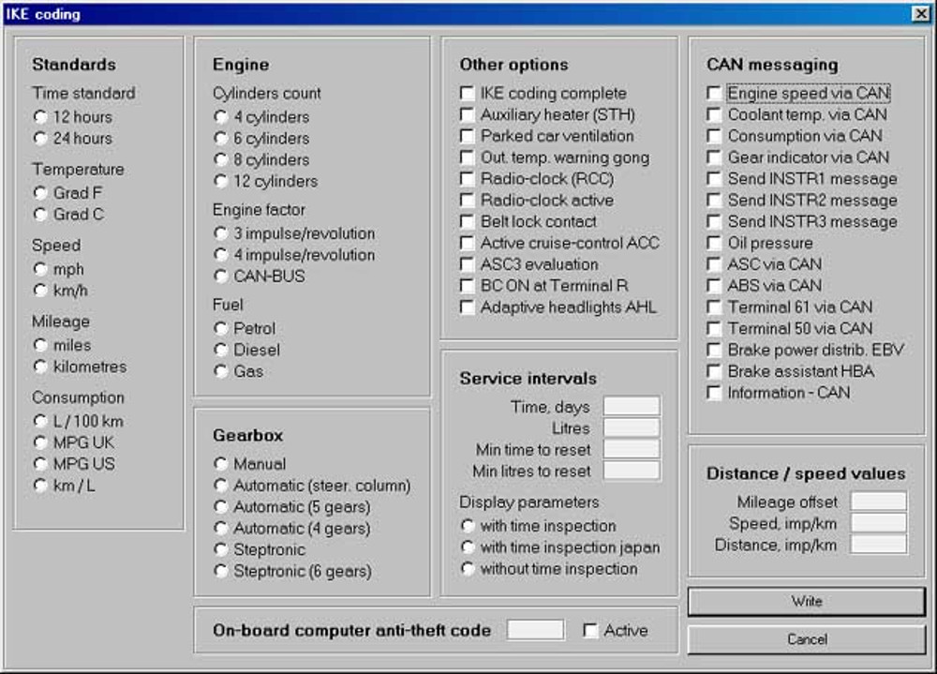Set engine factor to CAN-BUS

tap(221, 277)
